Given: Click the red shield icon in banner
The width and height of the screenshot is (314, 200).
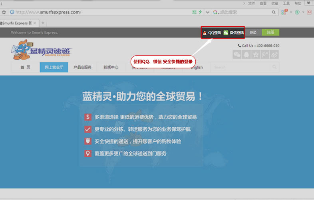Looking at the screenshot, I should [x=88, y=141].
